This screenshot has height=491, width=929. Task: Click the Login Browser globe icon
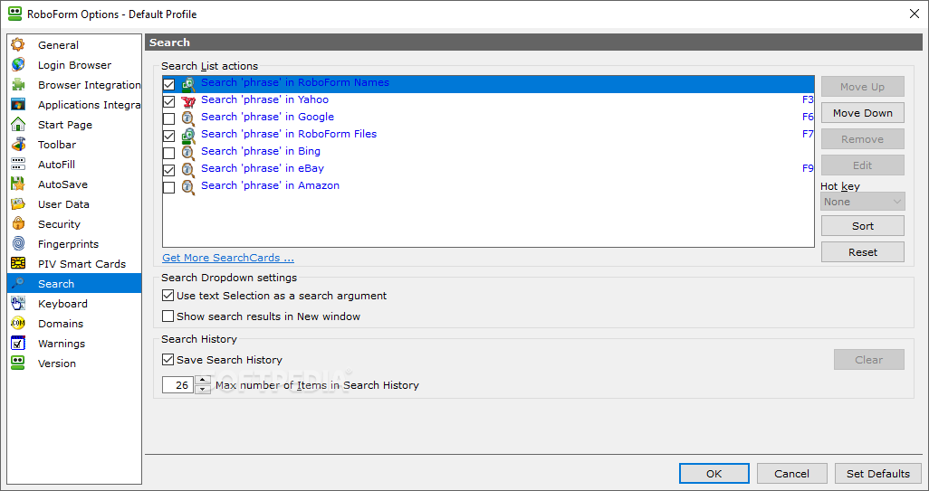point(18,65)
